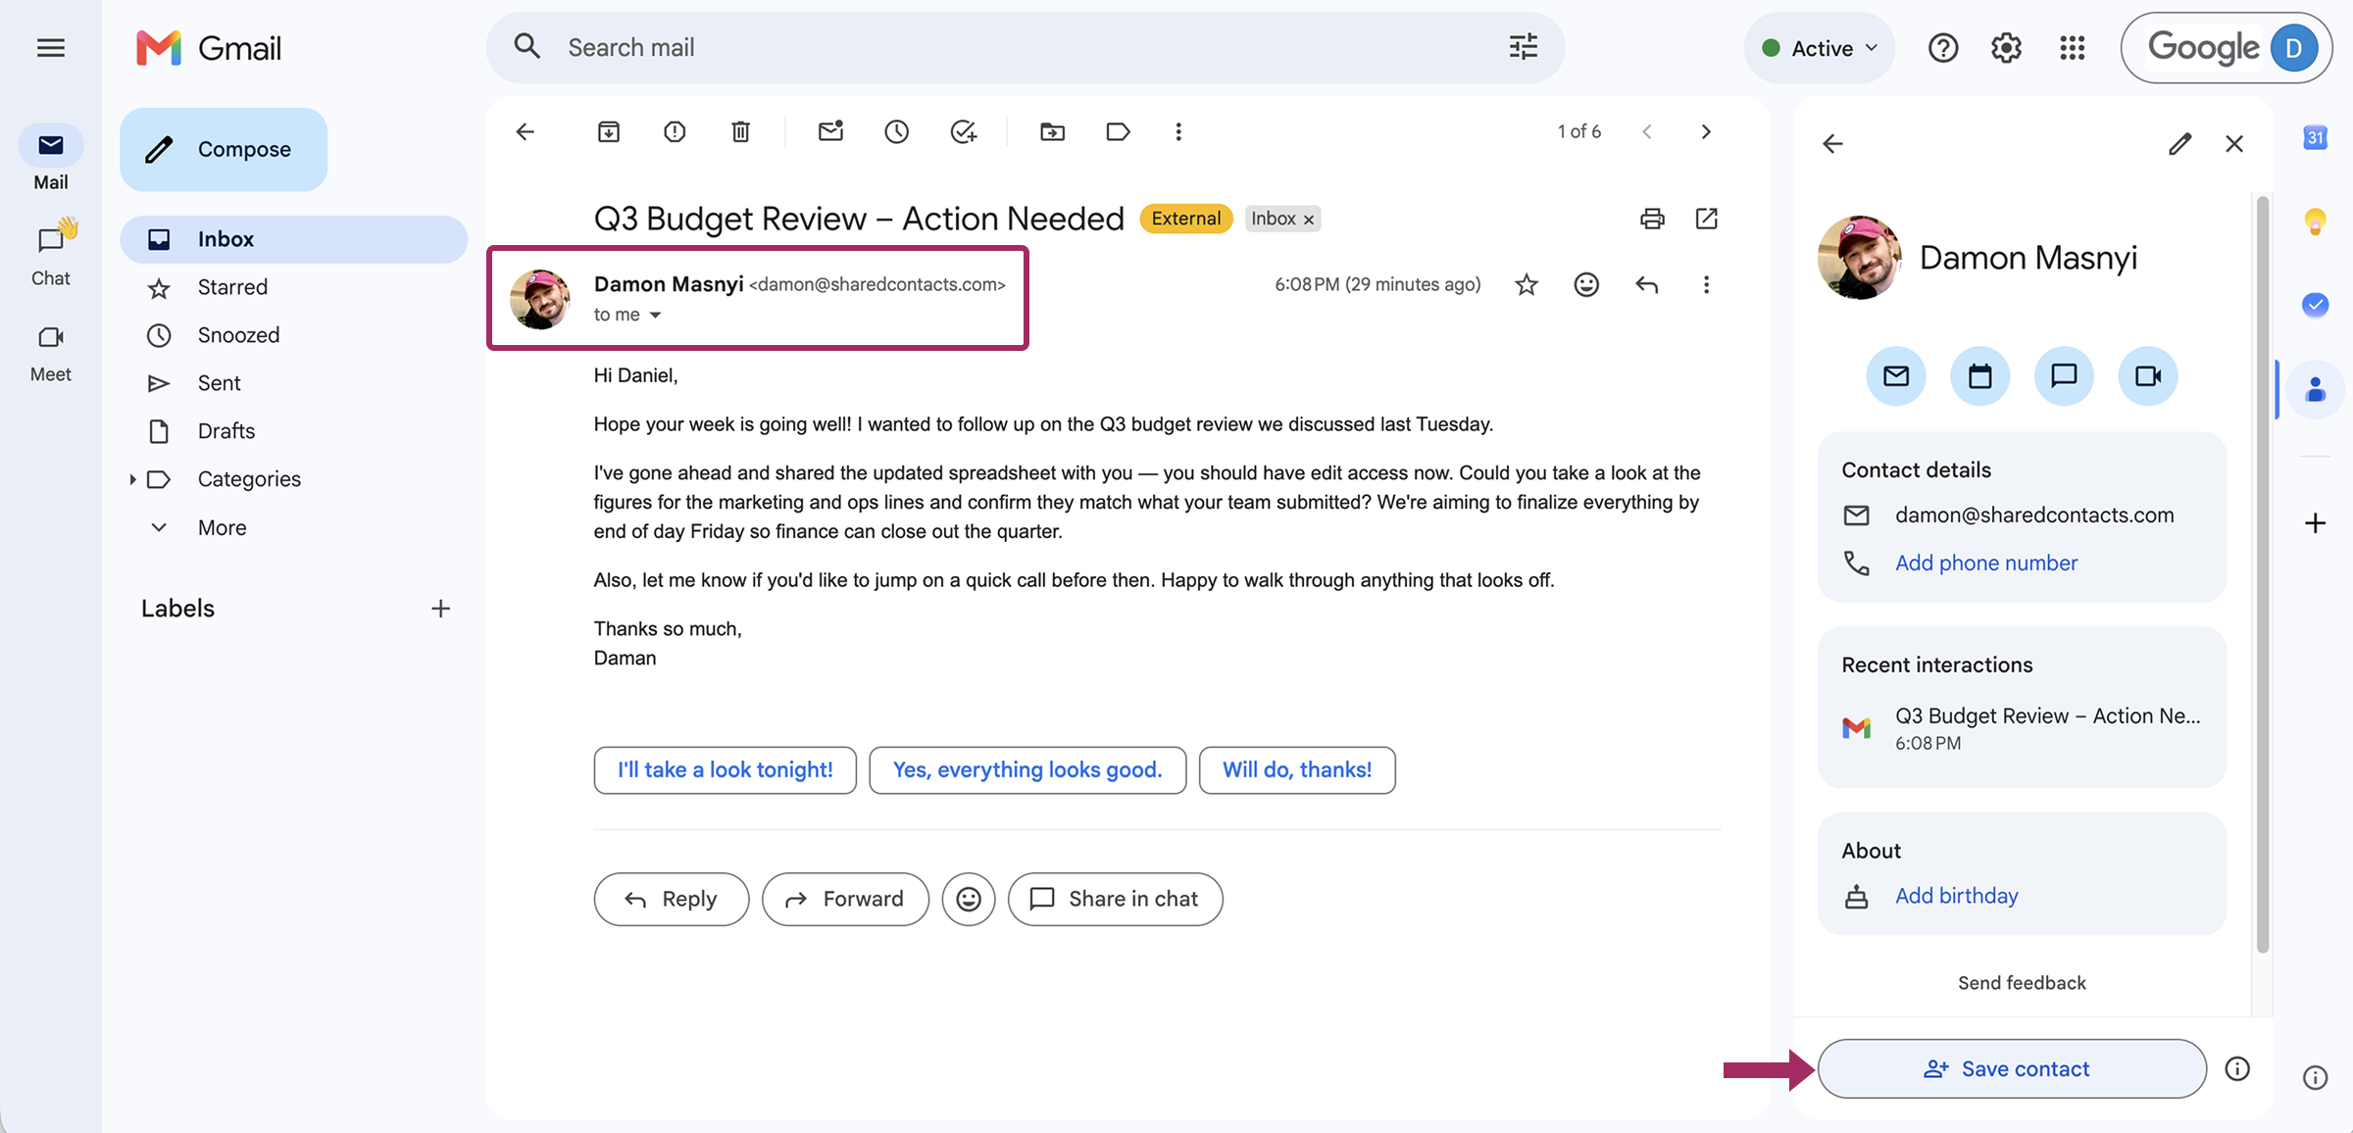Viewport: 2353px width, 1133px height.
Task: Open Gmail settings gear
Action: tap(2006, 48)
